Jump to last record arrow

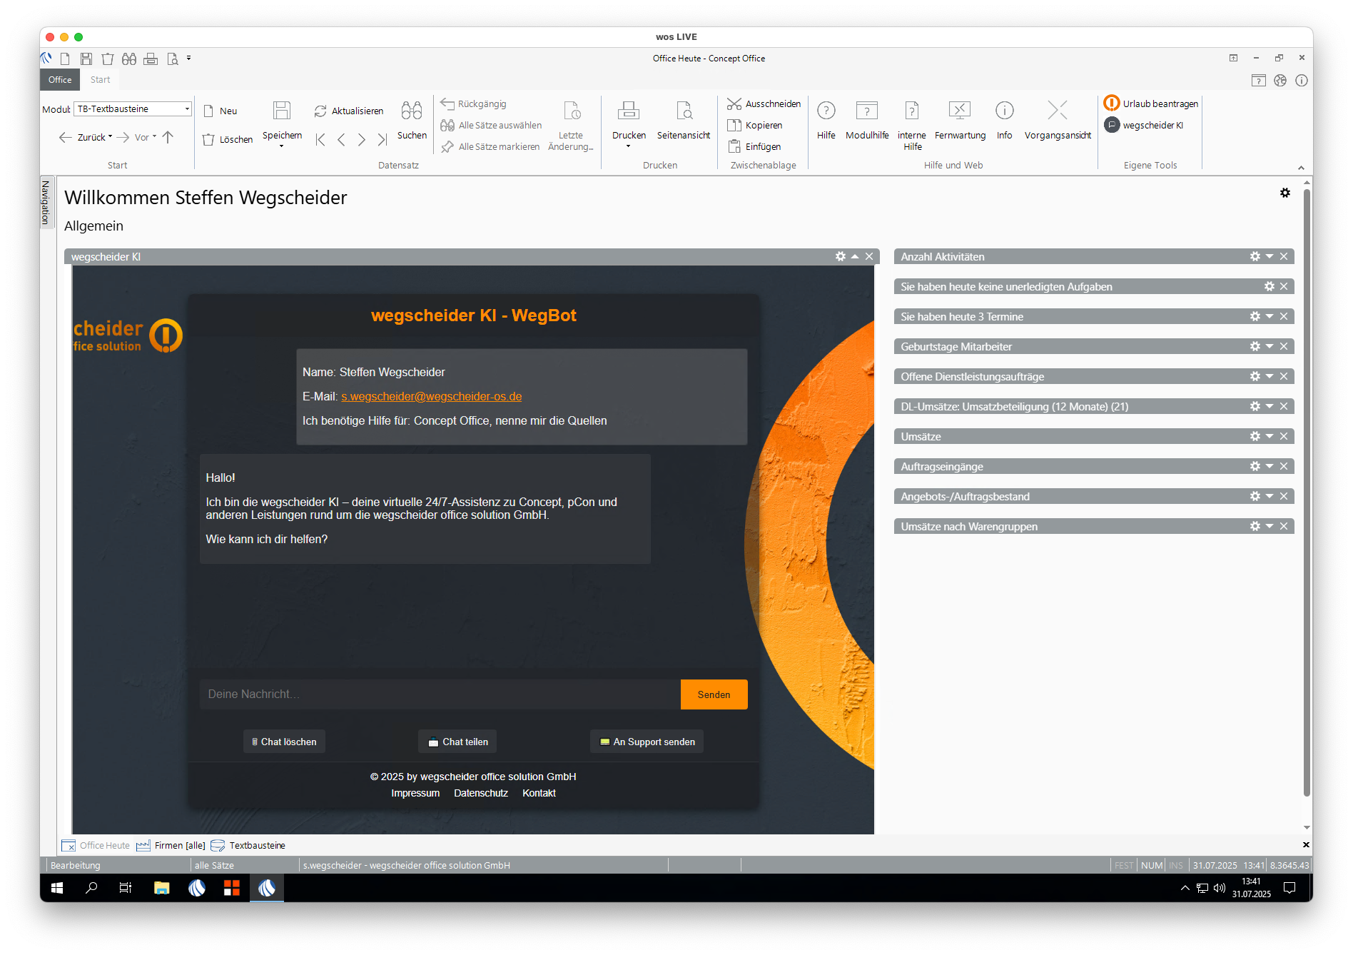382,139
